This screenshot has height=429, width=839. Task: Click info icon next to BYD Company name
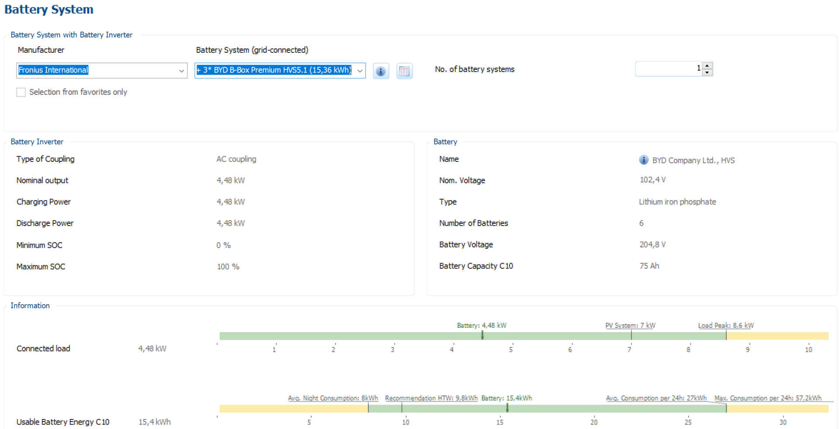coord(643,160)
